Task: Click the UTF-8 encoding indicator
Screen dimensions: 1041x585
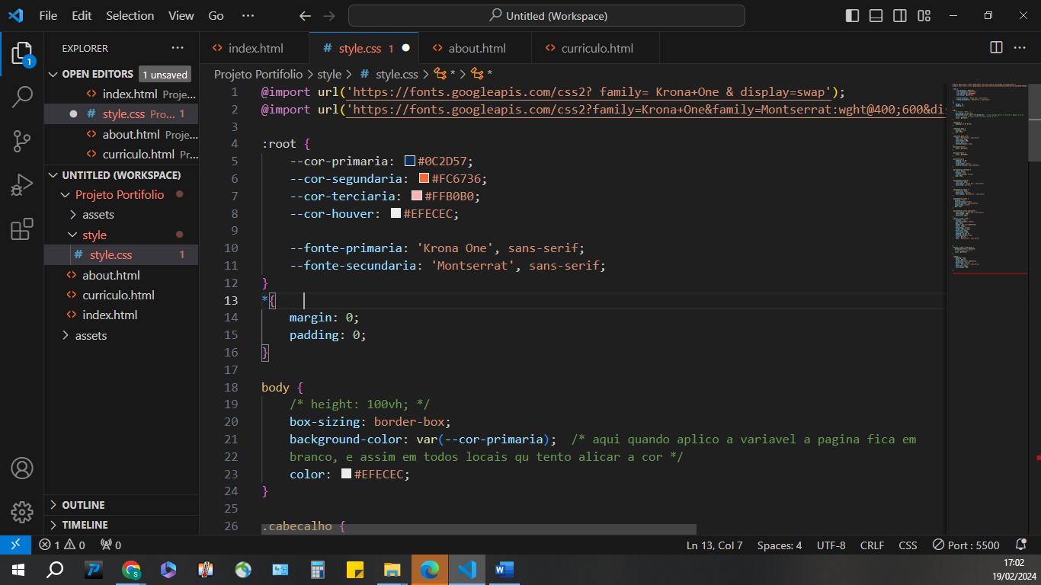Action: 831,545
